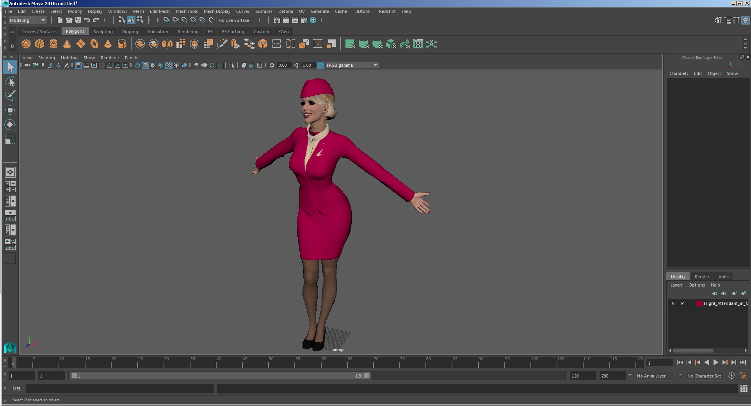Open Options menu in Layer Editor
Image resolution: width=751 pixels, height=406 pixels.
[696, 285]
